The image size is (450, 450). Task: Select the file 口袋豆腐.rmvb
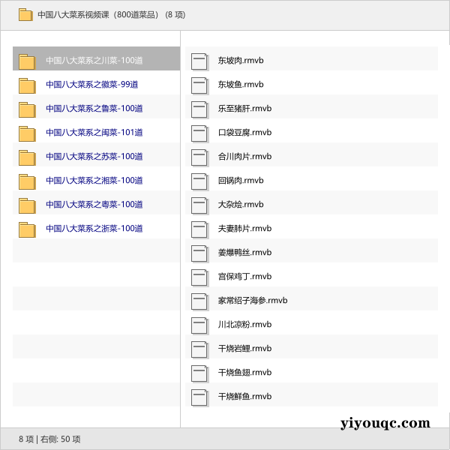[244, 133]
